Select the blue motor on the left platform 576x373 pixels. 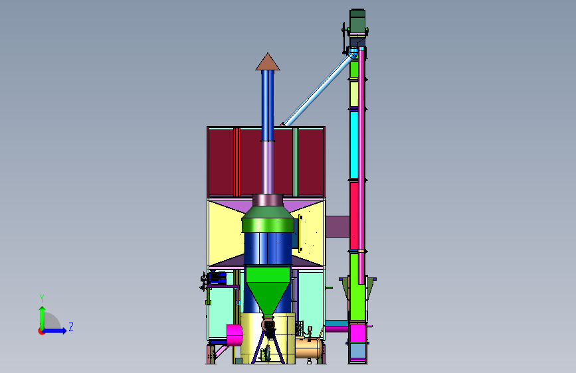coord(217,278)
